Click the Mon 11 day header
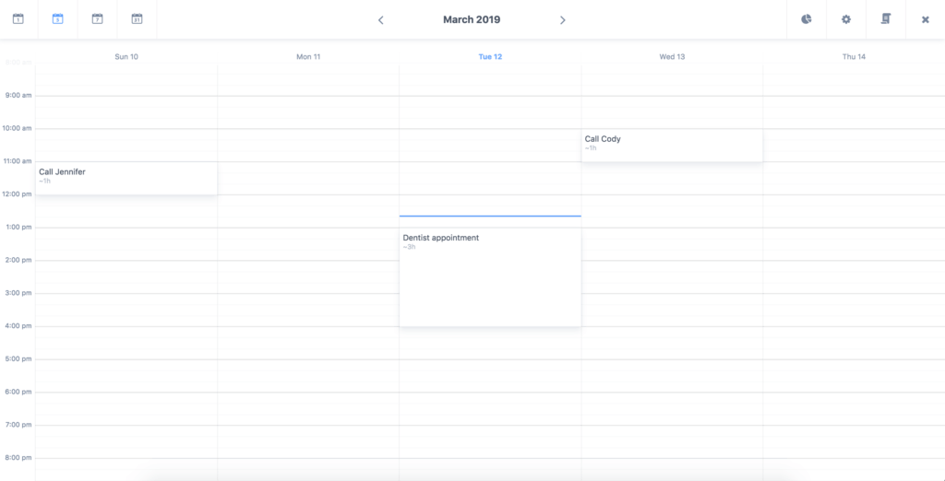The image size is (945, 481). click(x=308, y=57)
